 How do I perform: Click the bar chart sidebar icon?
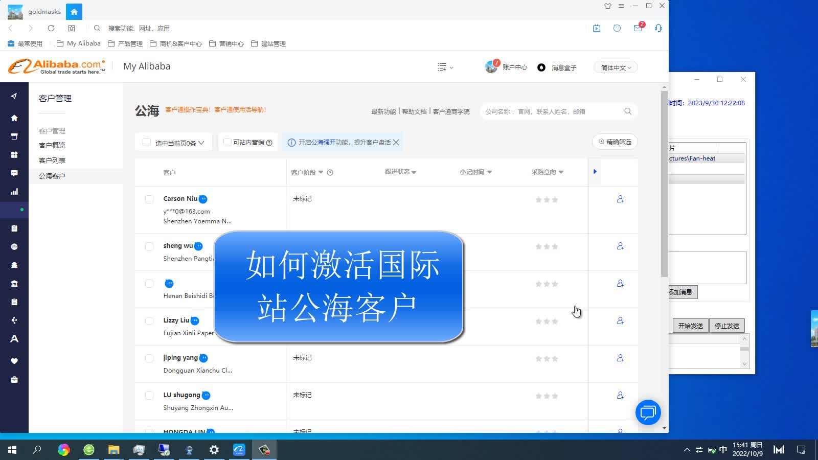pyautogui.click(x=14, y=192)
